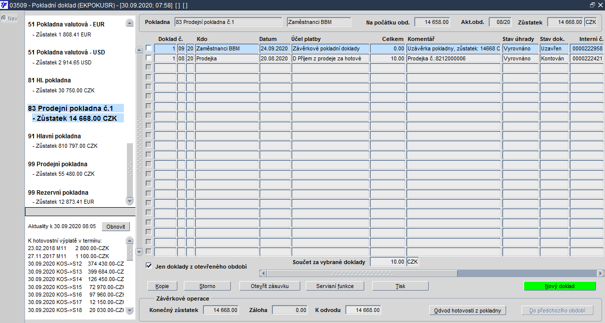The height and width of the screenshot is (323, 605).
Task: Click the Zůstatek field 14 668.00
Action: pyautogui.click(x=565, y=22)
